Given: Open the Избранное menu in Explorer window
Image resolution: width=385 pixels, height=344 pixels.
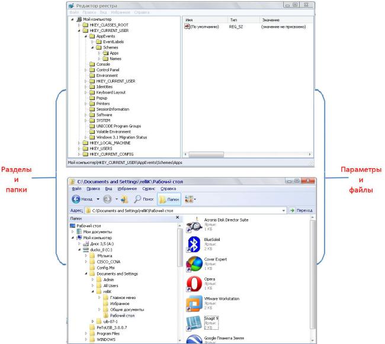Looking at the screenshot, I should (x=127, y=189).
